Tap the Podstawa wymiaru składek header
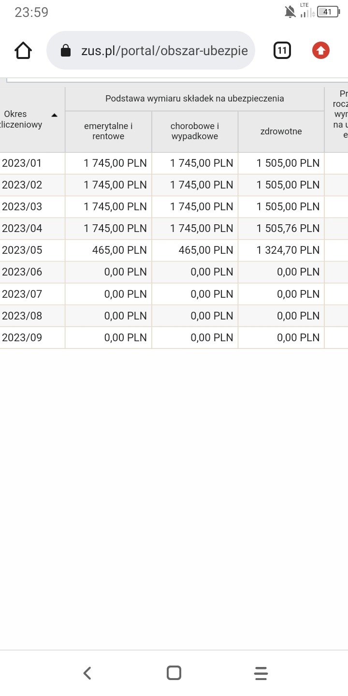This screenshot has width=348, height=696. tap(195, 99)
